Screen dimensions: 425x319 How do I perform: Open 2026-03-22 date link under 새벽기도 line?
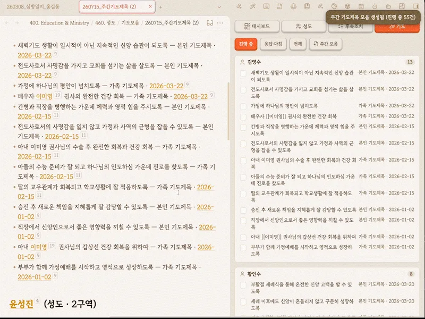point(35,55)
